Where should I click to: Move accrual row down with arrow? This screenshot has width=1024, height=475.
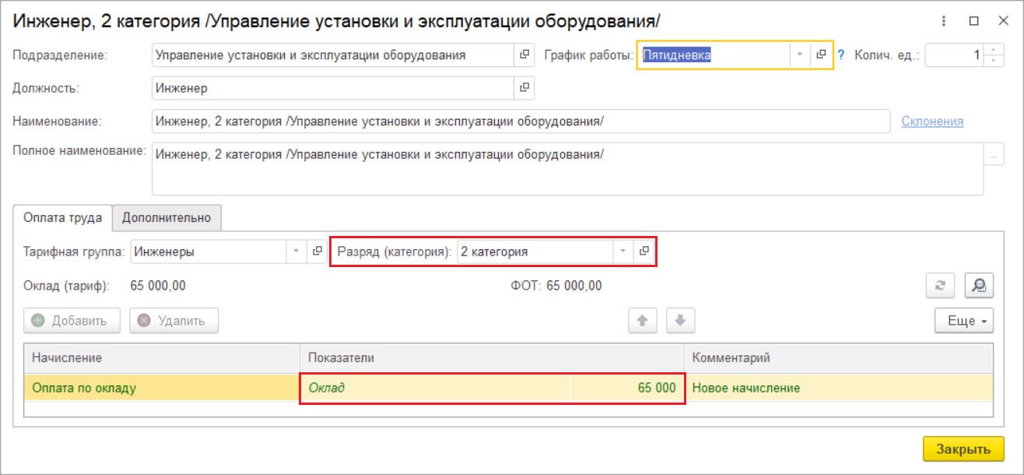(679, 320)
